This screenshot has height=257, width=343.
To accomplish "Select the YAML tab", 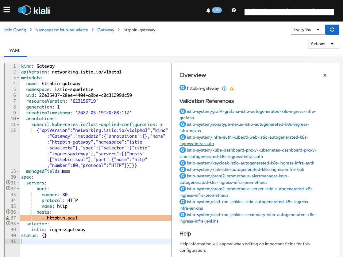I will click(x=16, y=51).
